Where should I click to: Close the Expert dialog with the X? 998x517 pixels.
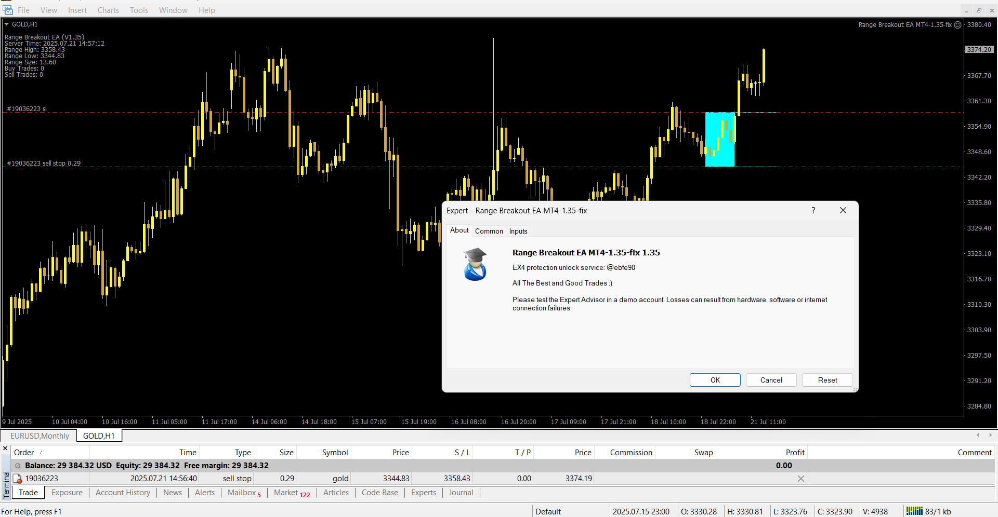click(x=843, y=210)
